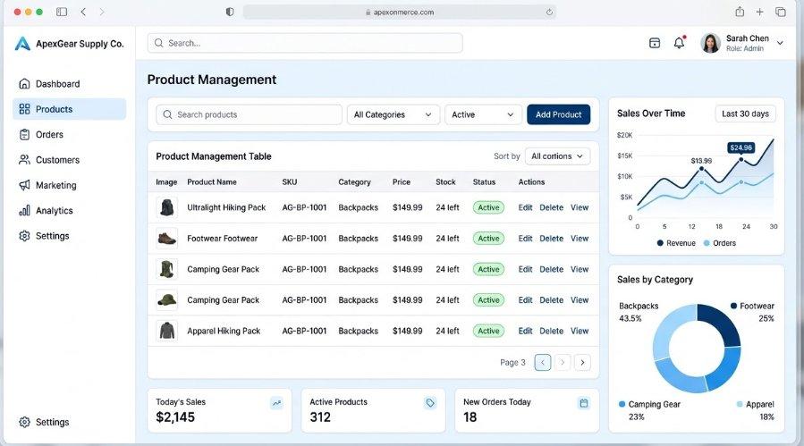804x446 pixels.
Task: Click bottom sidebar Settings gear icon
Action: (24, 422)
